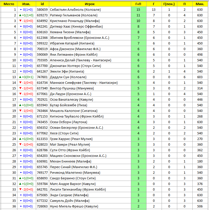The height and width of the screenshot is (210, 209).
Task: Click player id '706519'
Action: 42,49
